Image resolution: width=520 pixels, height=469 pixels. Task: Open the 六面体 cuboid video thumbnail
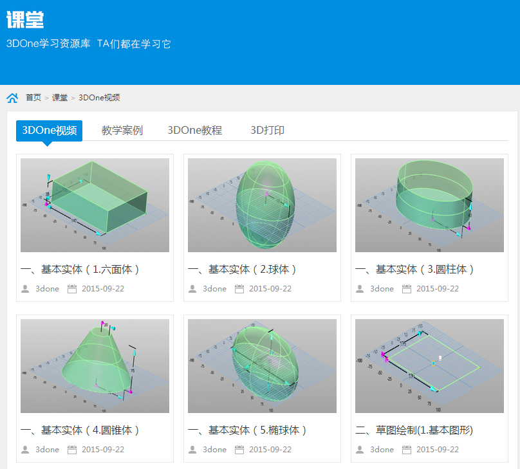(x=95, y=205)
